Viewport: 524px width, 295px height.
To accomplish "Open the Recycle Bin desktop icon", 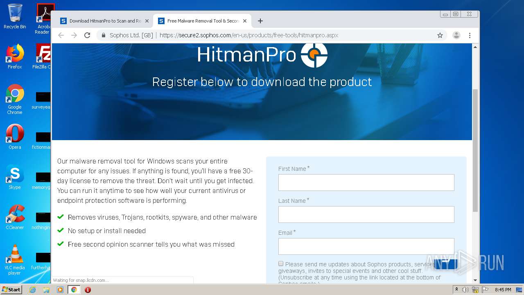I will (15, 16).
